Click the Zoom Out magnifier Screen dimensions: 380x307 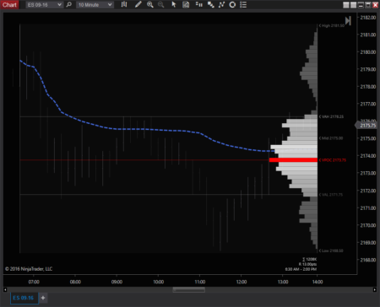[160, 4]
